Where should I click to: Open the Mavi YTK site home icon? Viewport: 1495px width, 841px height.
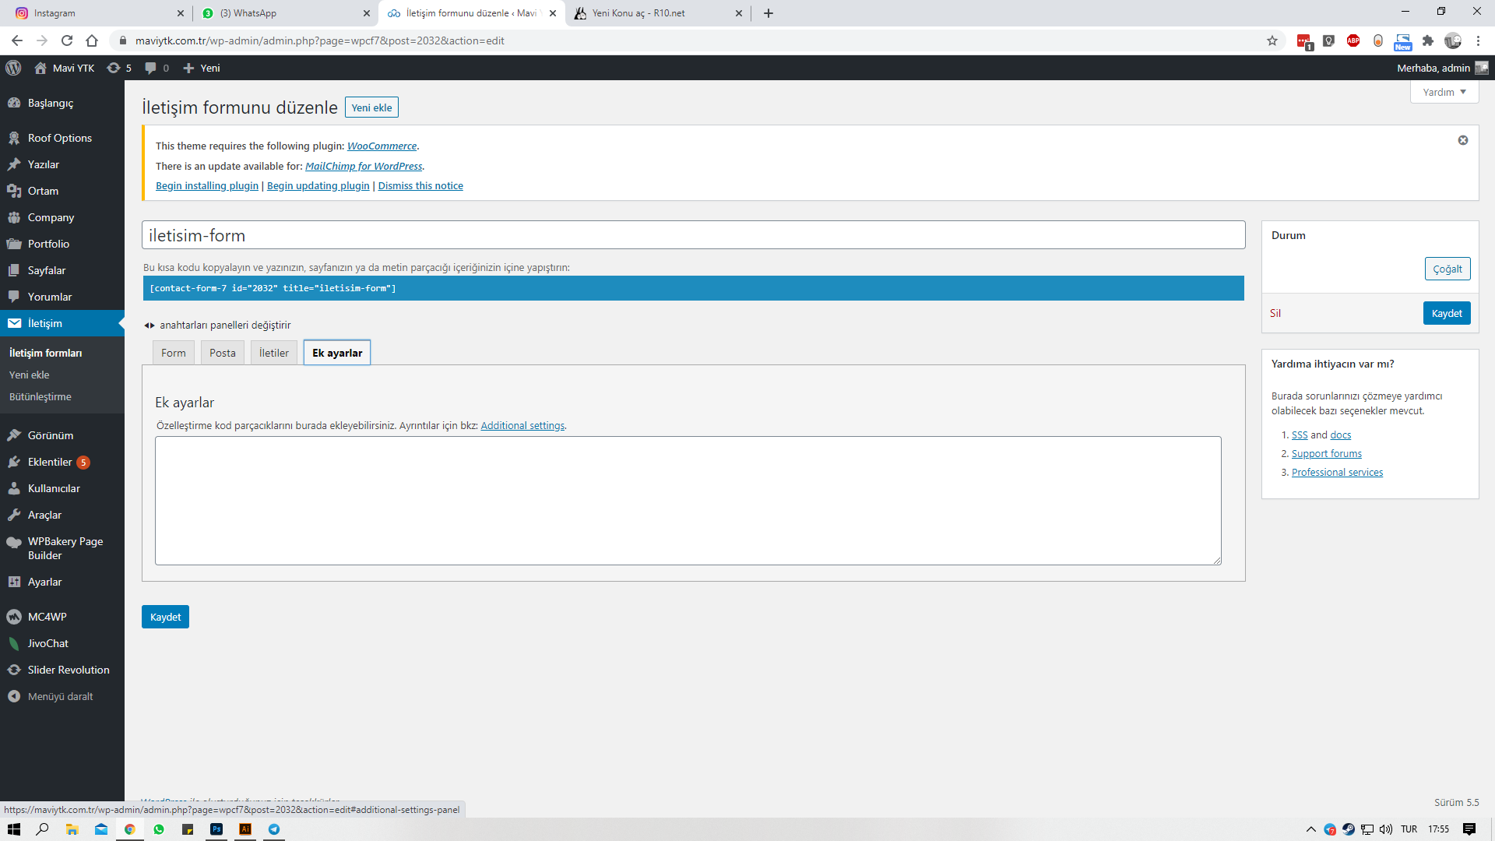[40, 68]
